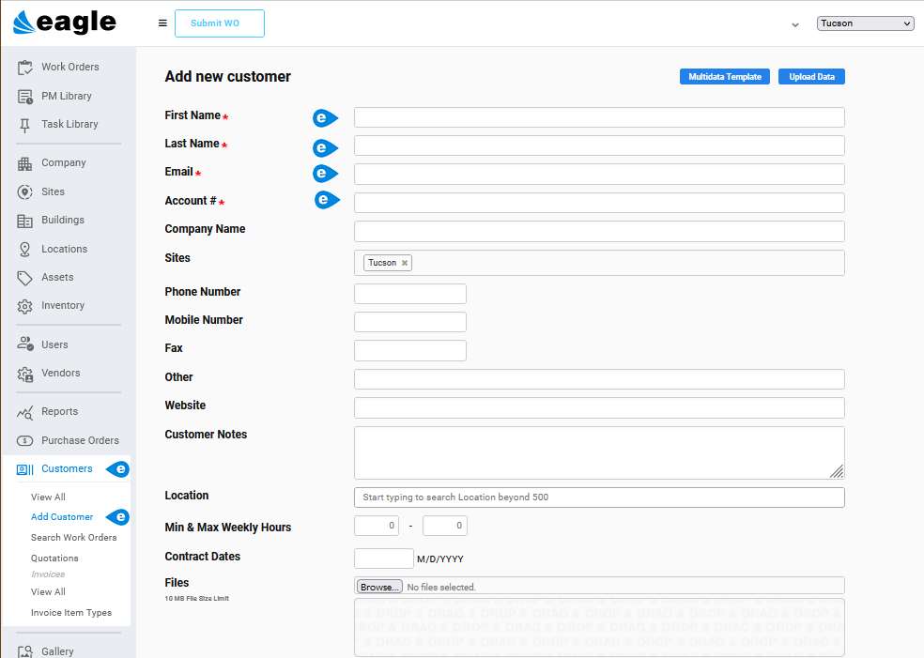Image resolution: width=924 pixels, height=658 pixels.
Task: Click the Task Library pin icon
Action: 24,125
